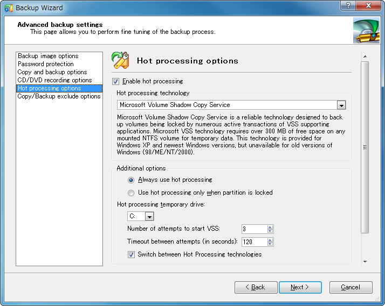
Task: Open the hot processing technology dropdown
Action: click(341, 105)
